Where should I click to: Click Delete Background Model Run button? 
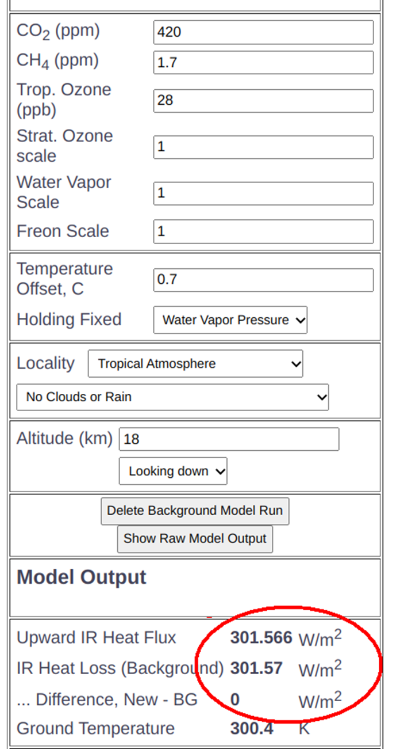click(x=195, y=511)
